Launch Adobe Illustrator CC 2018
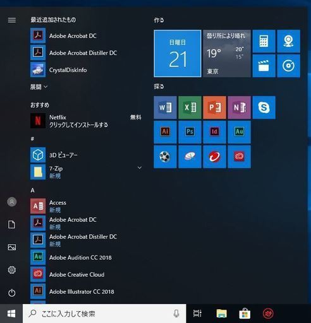This screenshot has height=323, width=311. pos(87,291)
